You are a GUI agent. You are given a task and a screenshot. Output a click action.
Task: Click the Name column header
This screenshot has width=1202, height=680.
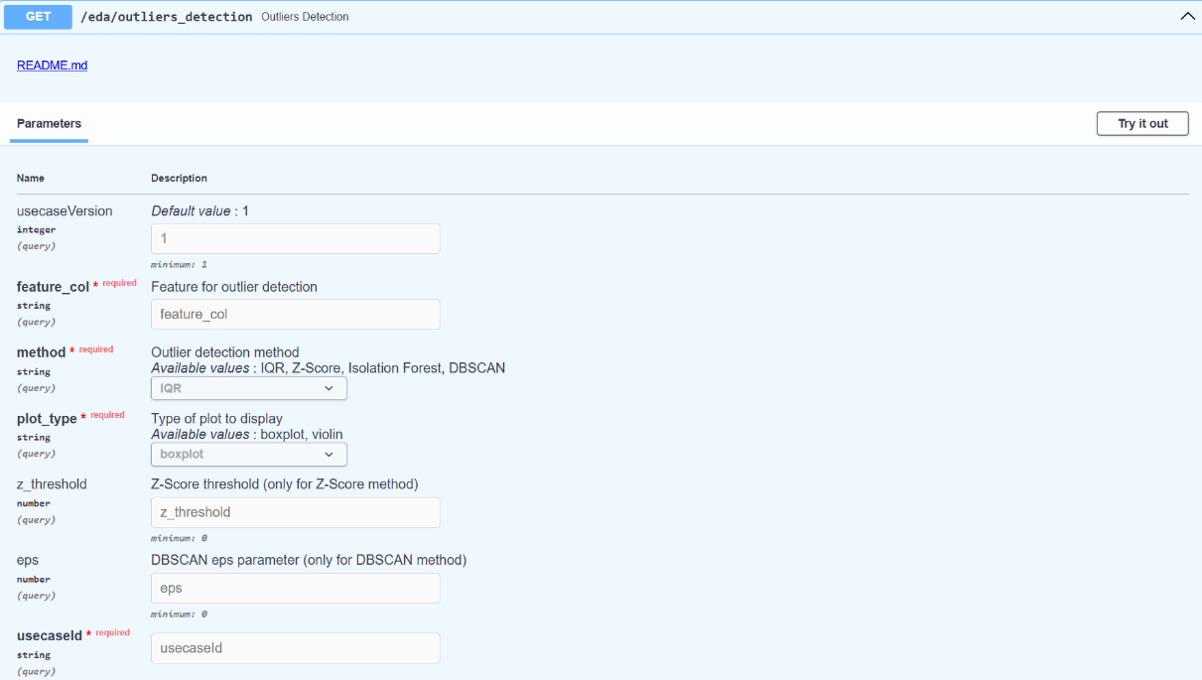31,179
